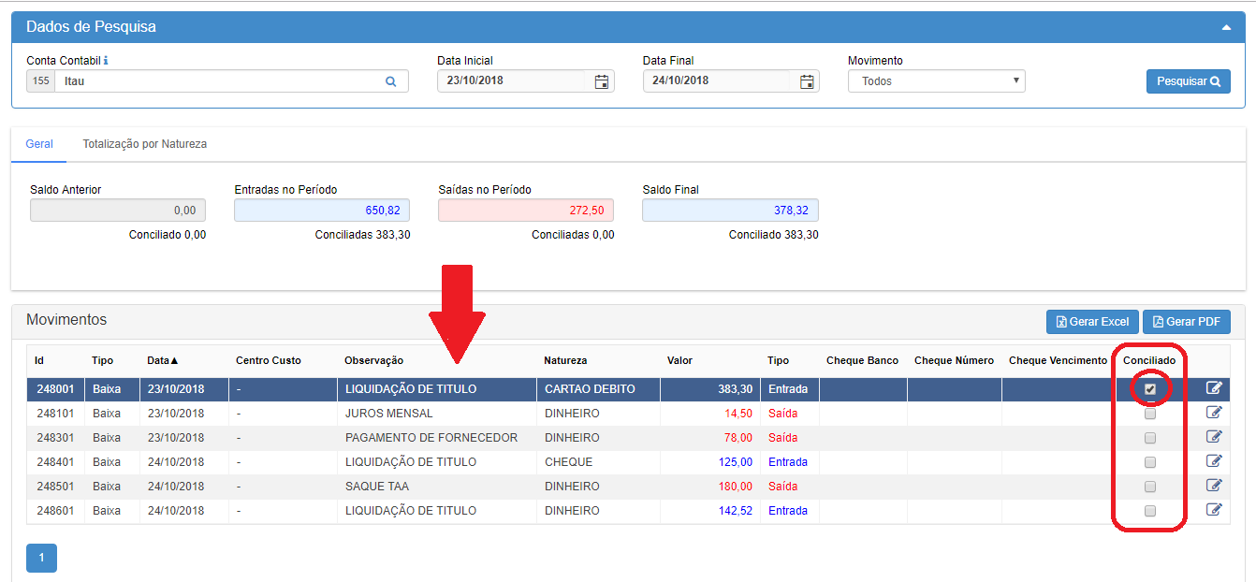Open the Data Final calendar picker

pos(807,81)
